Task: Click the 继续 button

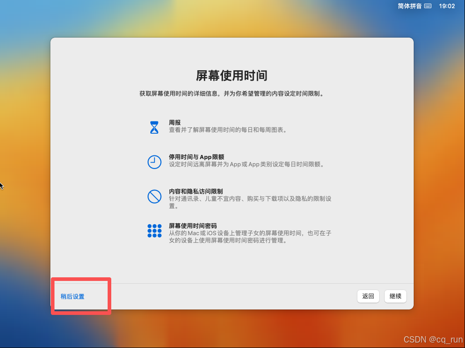Action: [x=396, y=296]
